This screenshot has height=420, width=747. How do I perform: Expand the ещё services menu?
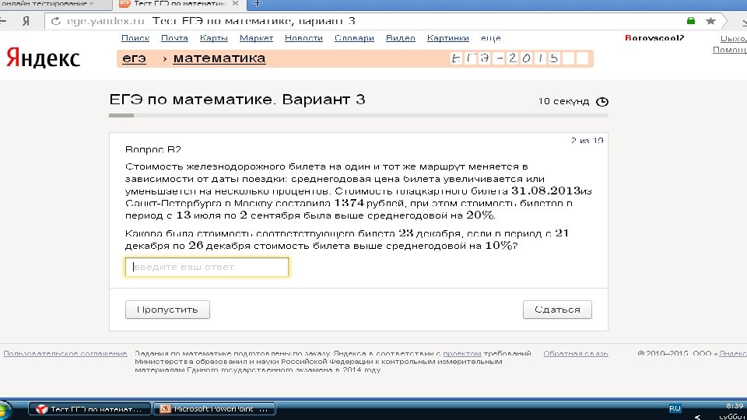[491, 38]
